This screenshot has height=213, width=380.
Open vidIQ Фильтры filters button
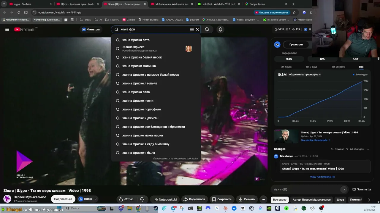click(91, 29)
